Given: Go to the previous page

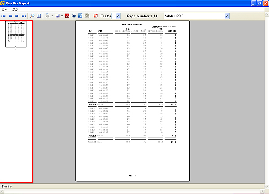Looking at the screenshot, I should (10, 16).
